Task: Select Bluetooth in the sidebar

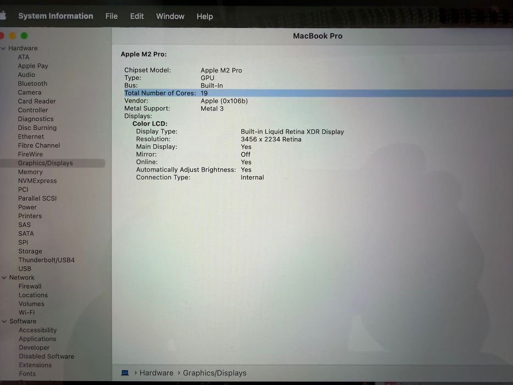Action: (33, 84)
